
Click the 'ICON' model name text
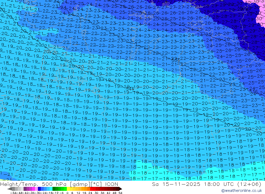pyautogui.click(x=112, y=184)
